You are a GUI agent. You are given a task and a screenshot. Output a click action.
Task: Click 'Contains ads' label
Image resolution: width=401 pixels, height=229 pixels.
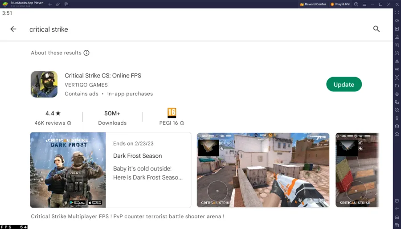point(82,94)
